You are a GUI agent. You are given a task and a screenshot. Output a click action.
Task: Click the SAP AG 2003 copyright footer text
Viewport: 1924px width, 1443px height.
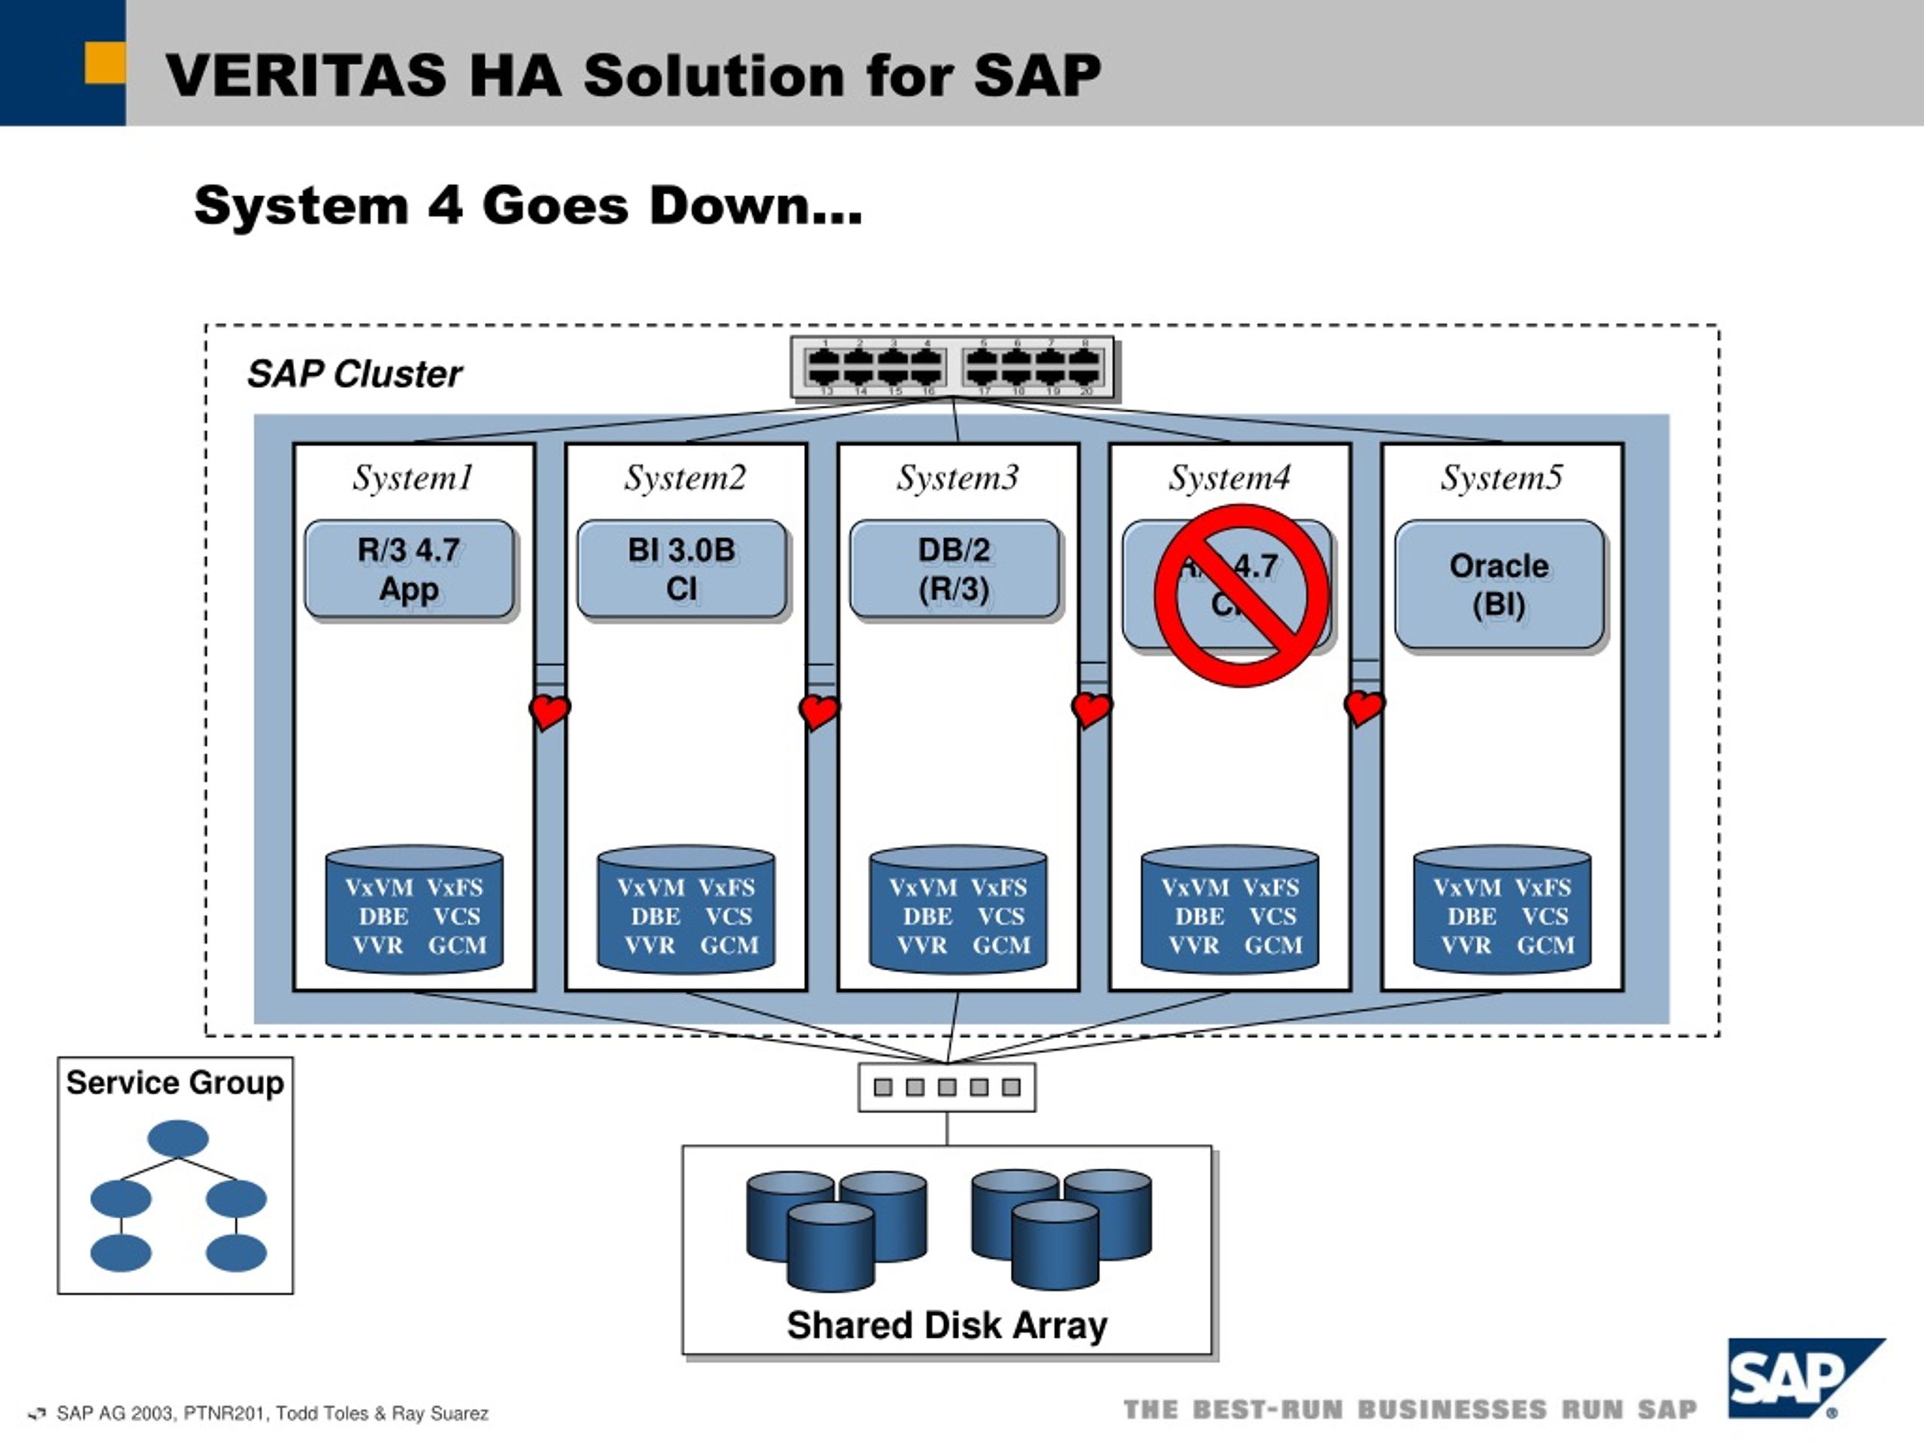click(x=272, y=1414)
